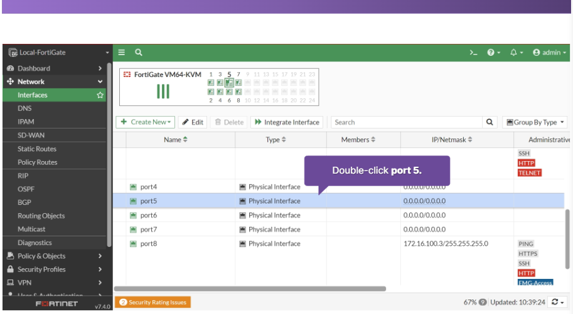573x314 pixels.
Task: Focus the interface Search field
Action: point(406,122)
